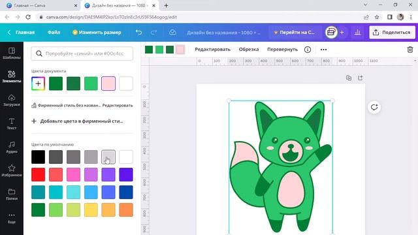This screenshot has width=418, height=235.
Task: Click the cloud save status icon
Action: [172, 32]
